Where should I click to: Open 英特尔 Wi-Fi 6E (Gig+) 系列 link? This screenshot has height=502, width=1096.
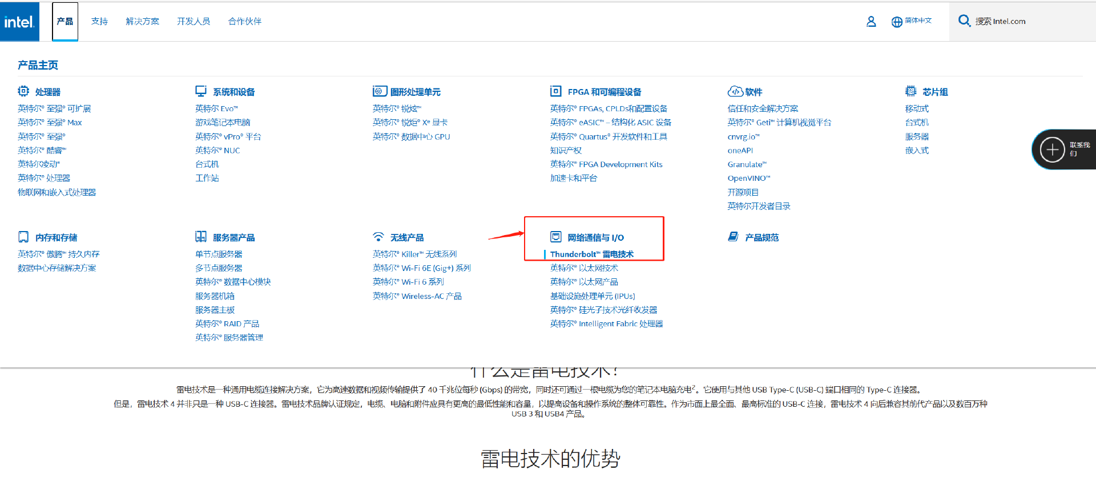(x=422, y=268)
